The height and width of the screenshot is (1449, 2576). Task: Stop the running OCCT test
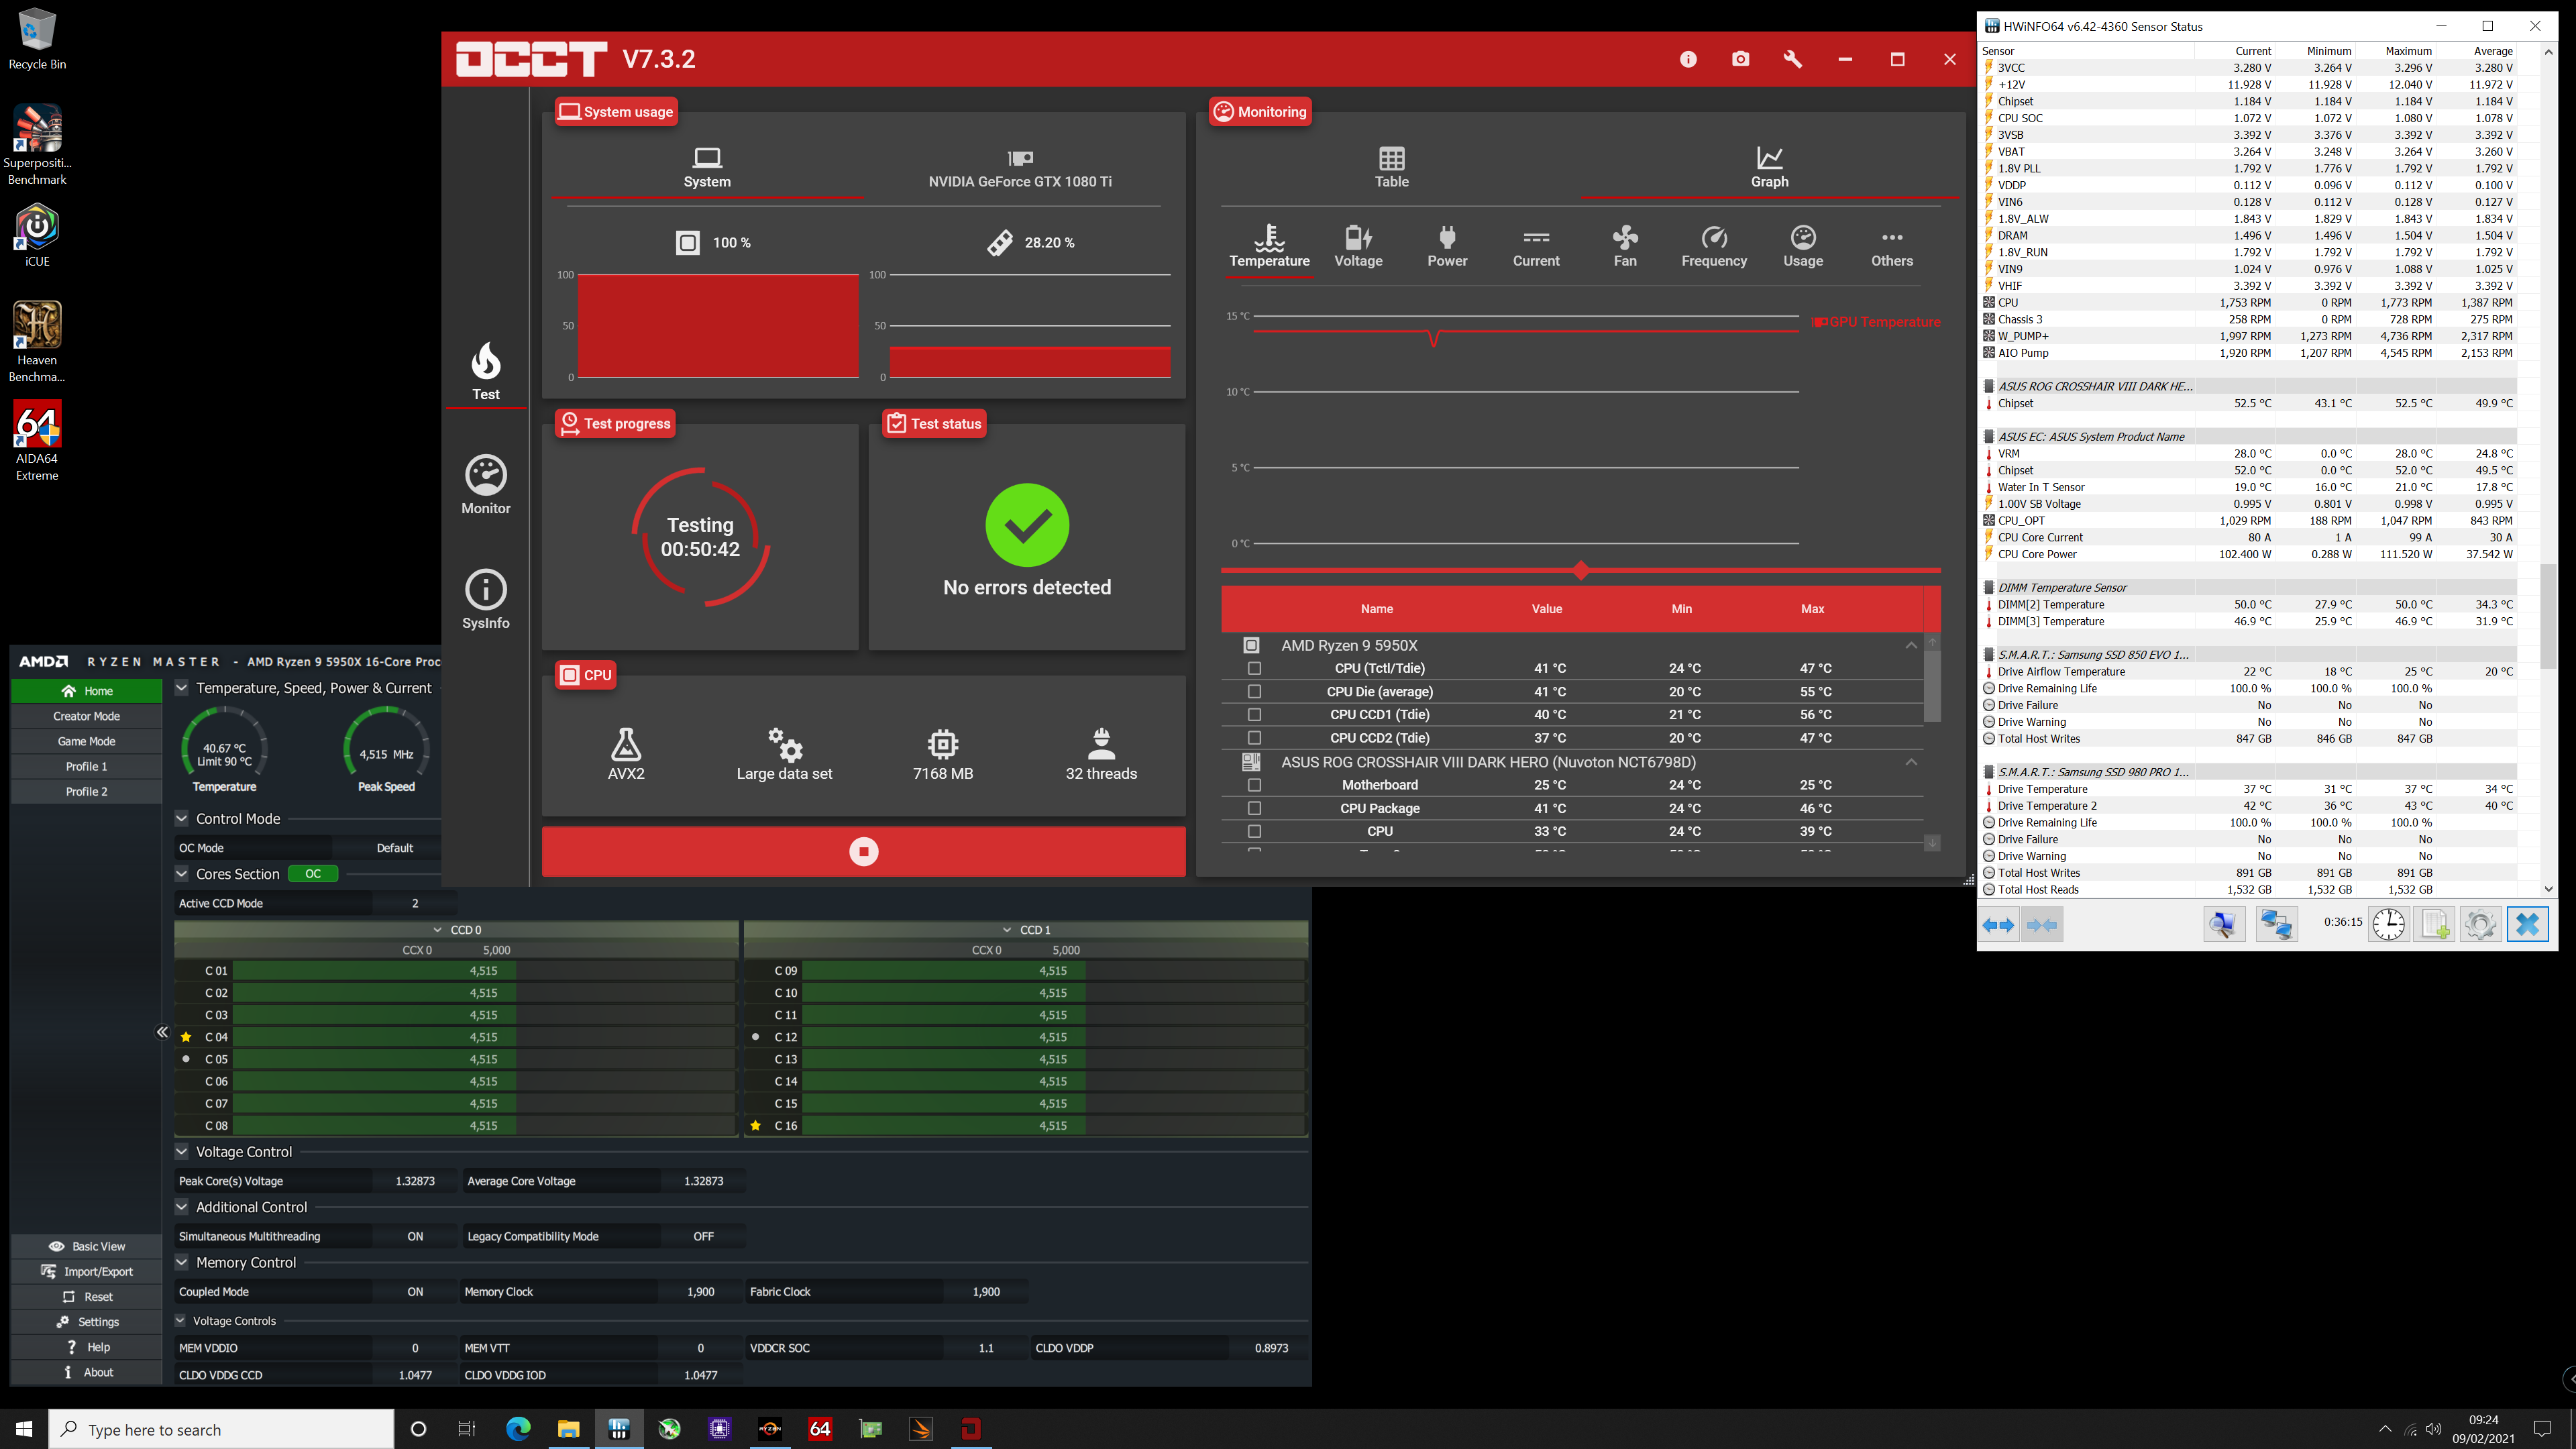point(863,851)
